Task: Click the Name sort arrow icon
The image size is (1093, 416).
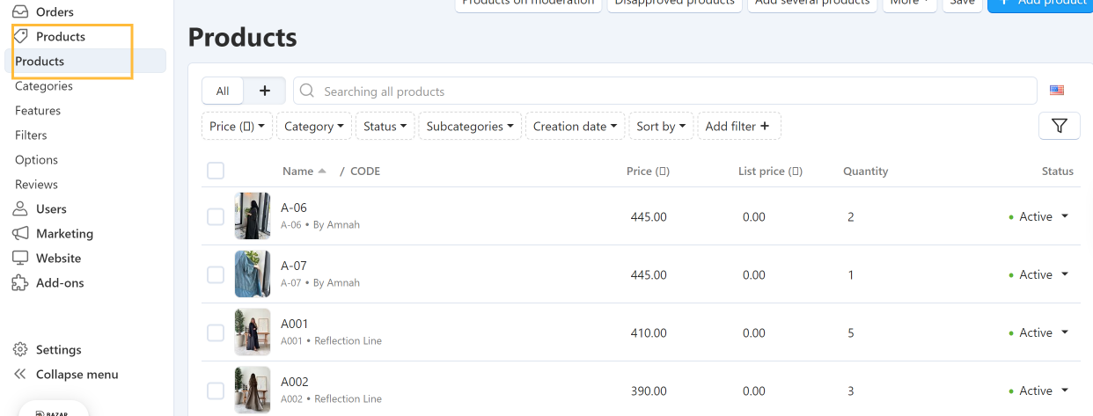Action: click(x=322, y=171)
